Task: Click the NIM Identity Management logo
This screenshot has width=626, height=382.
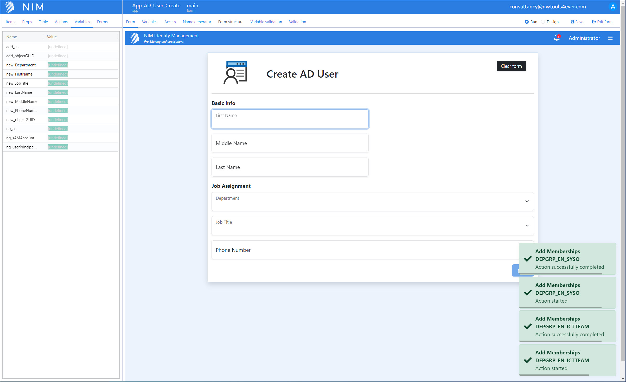Action: [135, 38]
